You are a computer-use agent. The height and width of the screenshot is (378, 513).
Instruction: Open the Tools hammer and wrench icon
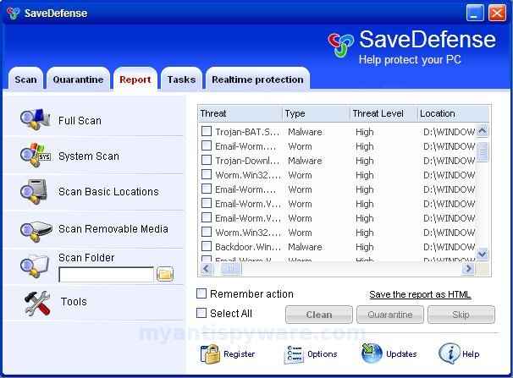[x=37, y=304]
